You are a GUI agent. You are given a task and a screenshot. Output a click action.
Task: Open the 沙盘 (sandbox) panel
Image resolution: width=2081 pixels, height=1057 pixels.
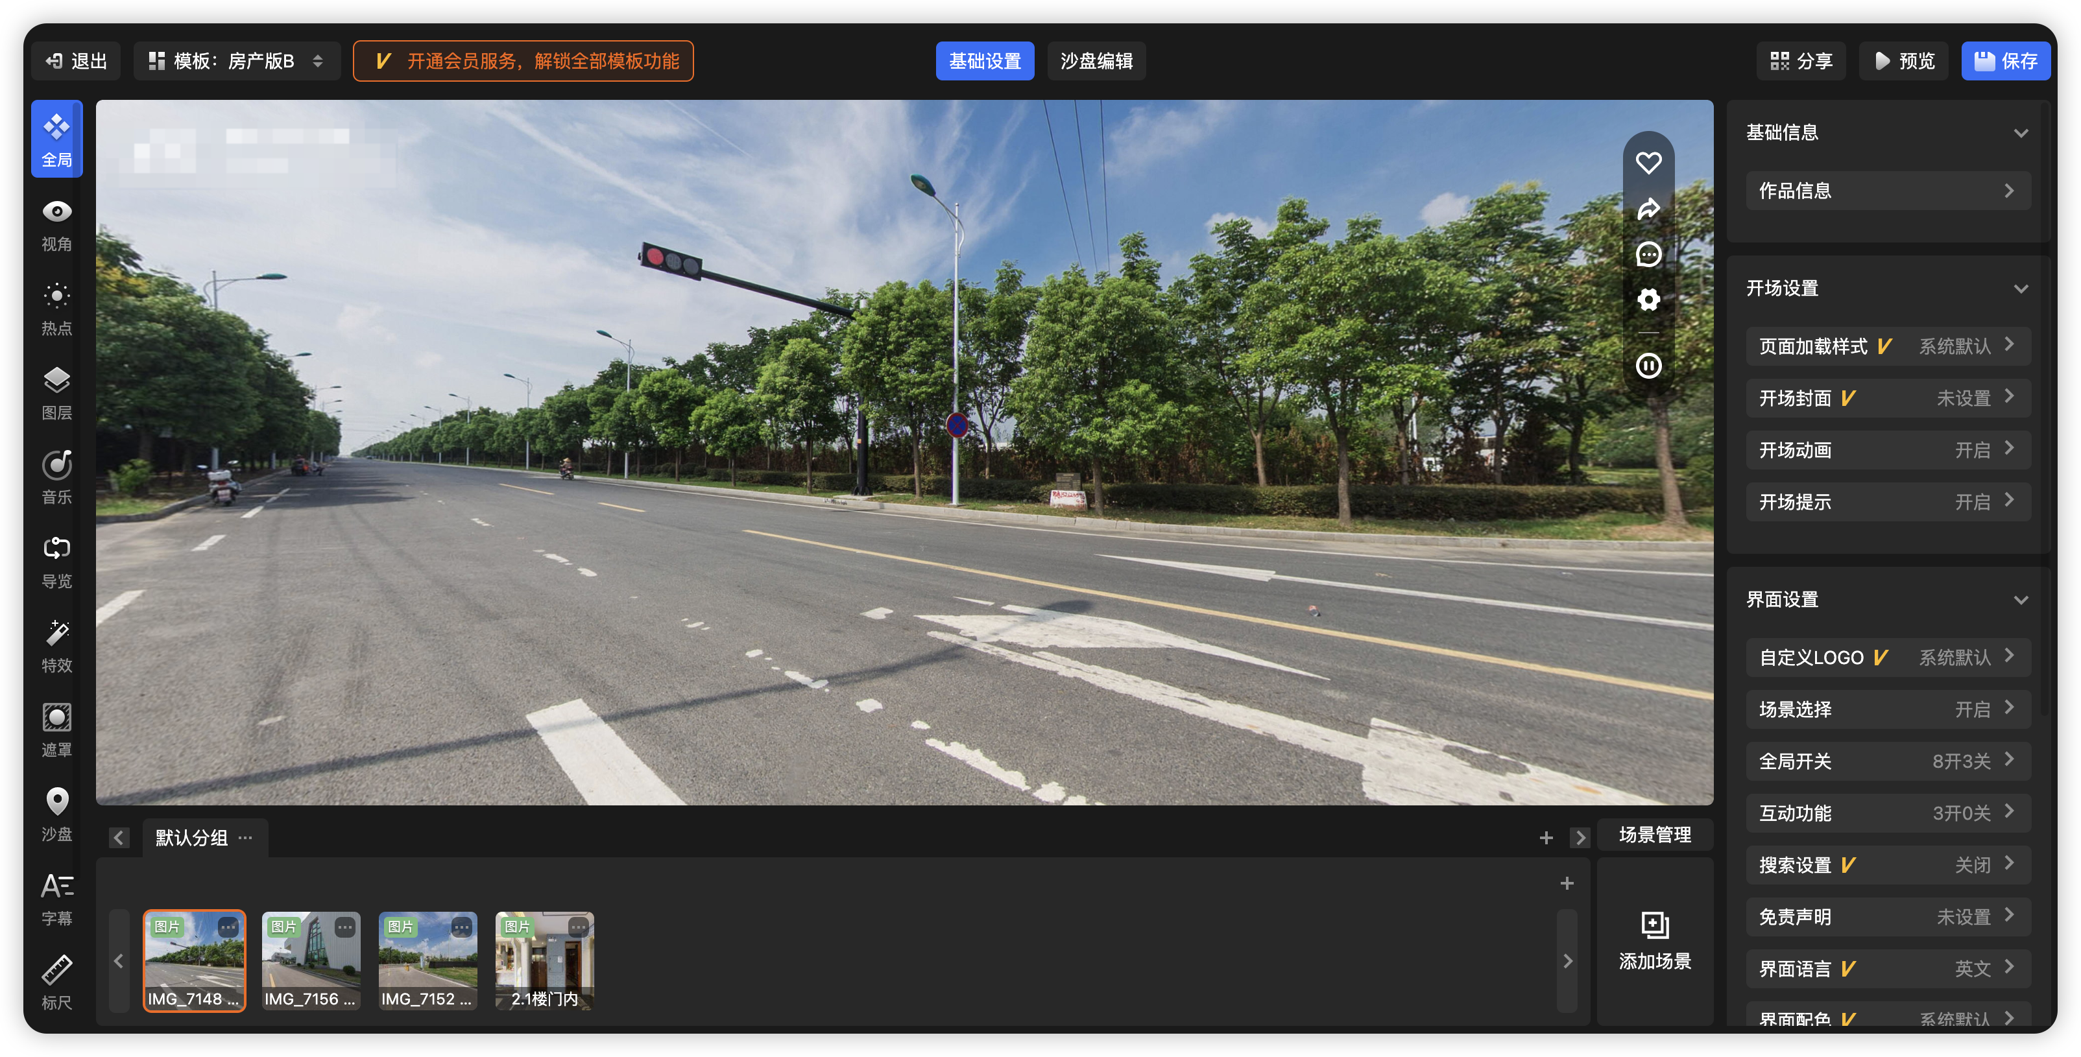click(x=56, y=813)
